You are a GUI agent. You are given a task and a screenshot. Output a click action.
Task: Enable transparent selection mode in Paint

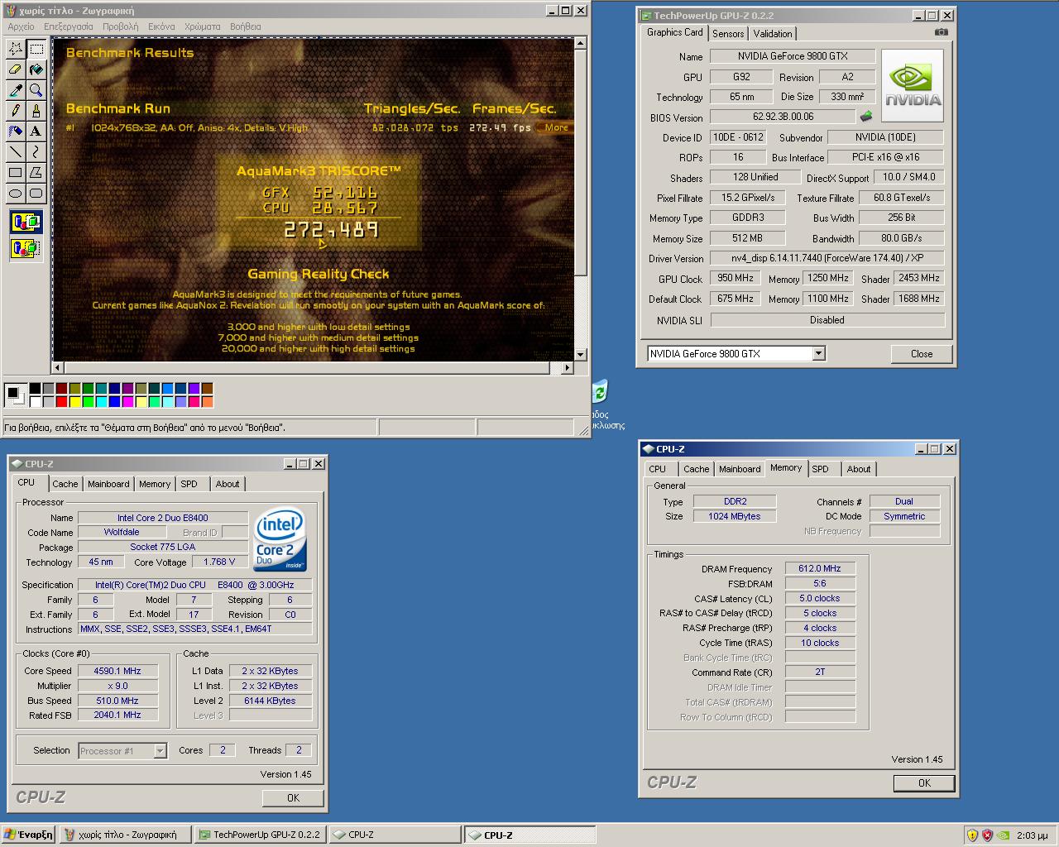click(26, 247)
